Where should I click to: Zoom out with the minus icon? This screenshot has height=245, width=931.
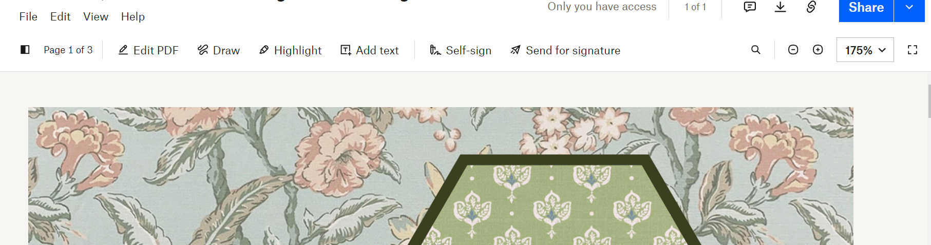pos(793,50)
